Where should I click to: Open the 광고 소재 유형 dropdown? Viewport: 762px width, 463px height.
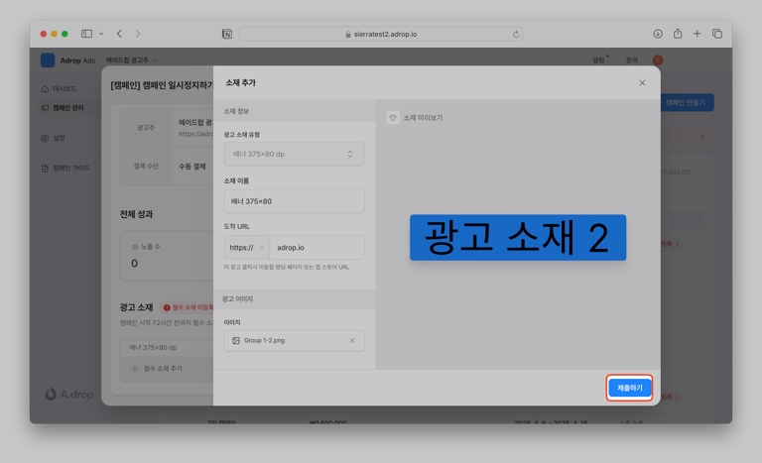(294, 154)
